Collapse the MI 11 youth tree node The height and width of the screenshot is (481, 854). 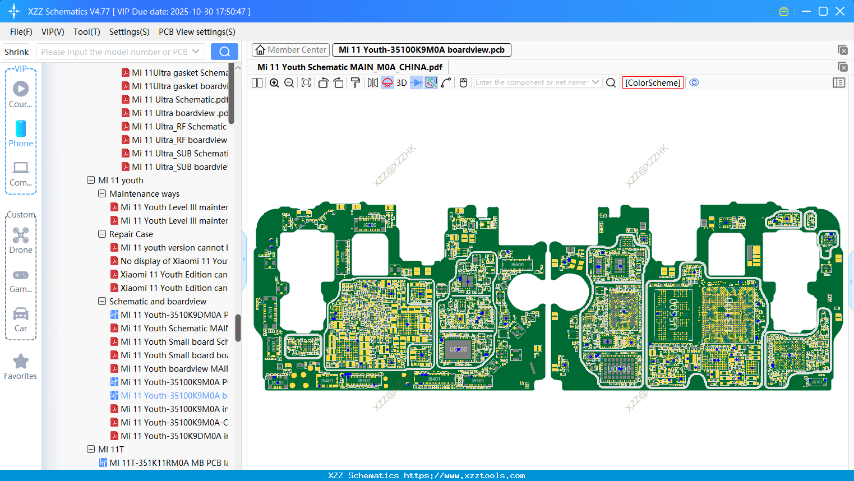pos(91,180)
